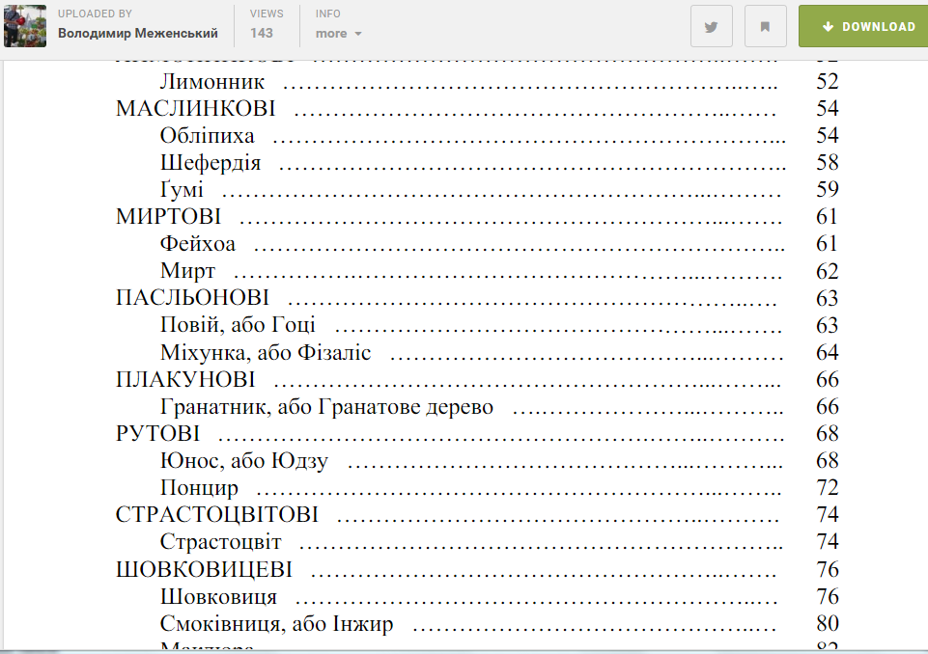Click the Twitter share icon

pos(711,27)
